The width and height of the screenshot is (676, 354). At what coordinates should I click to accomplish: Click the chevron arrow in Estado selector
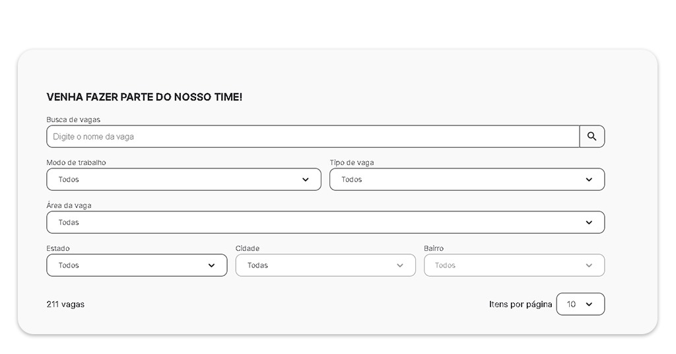click(211, 265)
